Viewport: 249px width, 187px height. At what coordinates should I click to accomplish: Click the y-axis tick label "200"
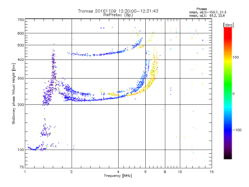[21, 105]
